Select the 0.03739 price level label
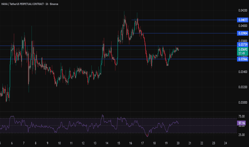 (x=243, y=44)
